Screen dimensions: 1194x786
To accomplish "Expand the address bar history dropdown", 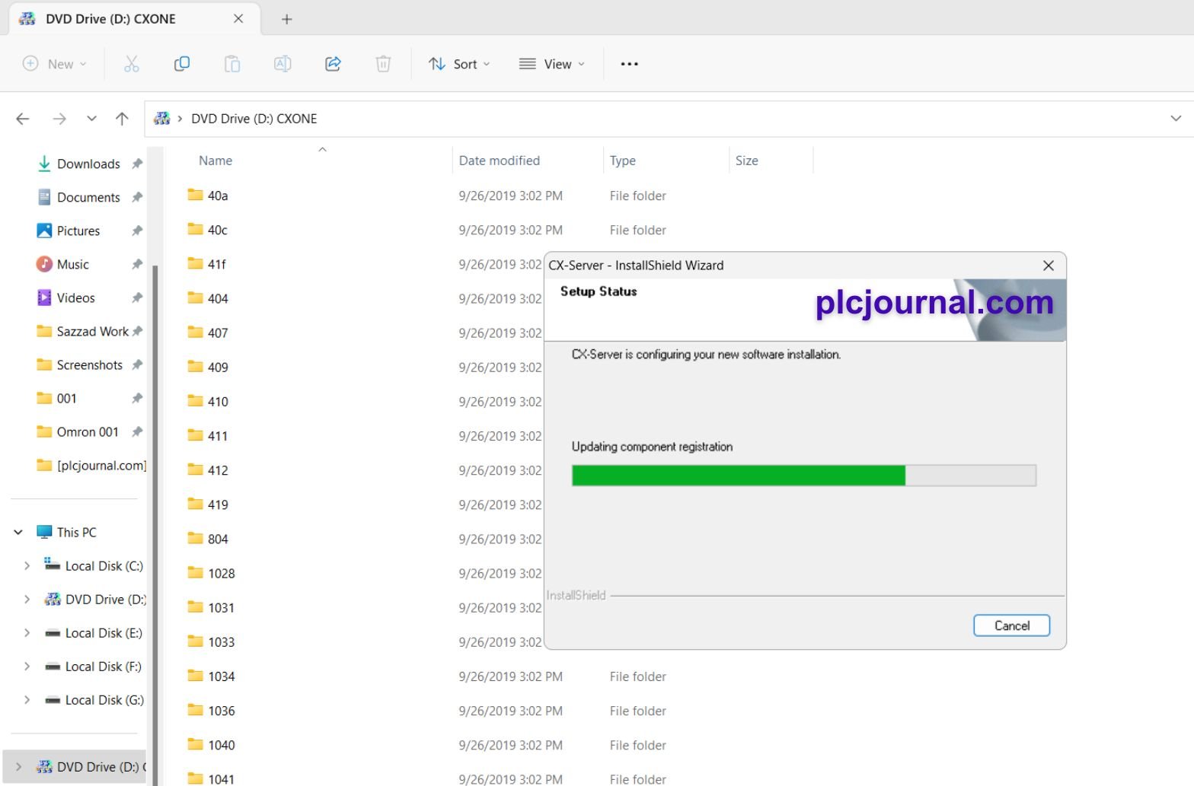I will [1176, 119].
